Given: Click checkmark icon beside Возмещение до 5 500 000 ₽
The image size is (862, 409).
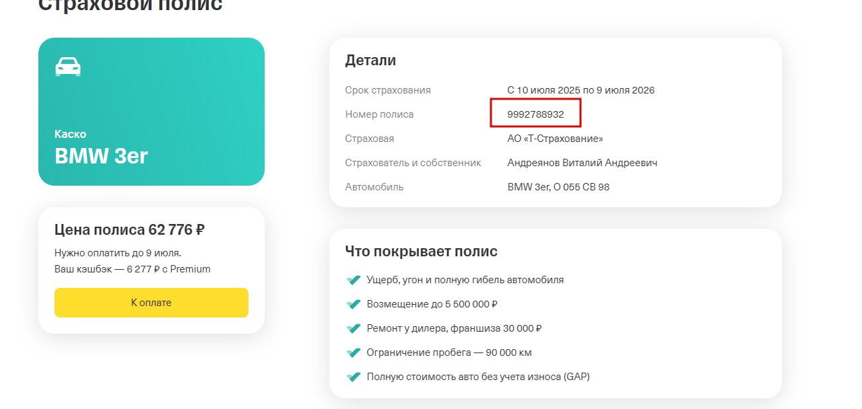Looking at the screenshot, I should 354,304.
